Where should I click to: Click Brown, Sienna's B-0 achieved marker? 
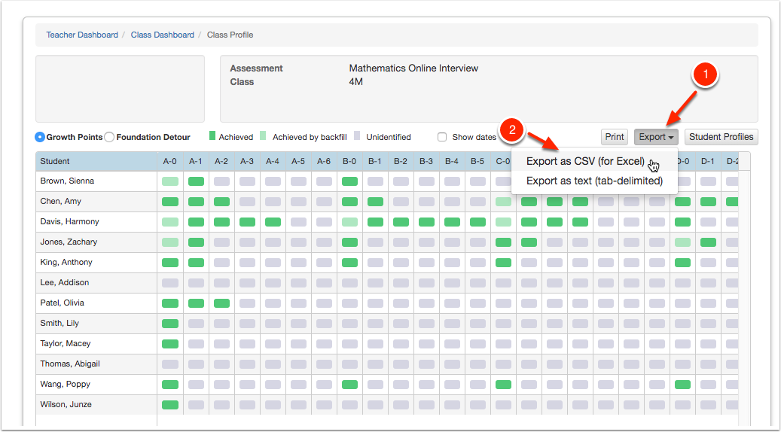tap(349, 181)
